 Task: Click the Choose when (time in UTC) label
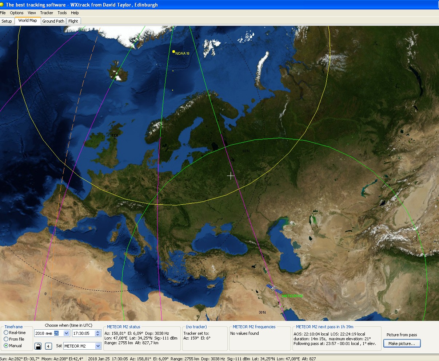(68, 325)
